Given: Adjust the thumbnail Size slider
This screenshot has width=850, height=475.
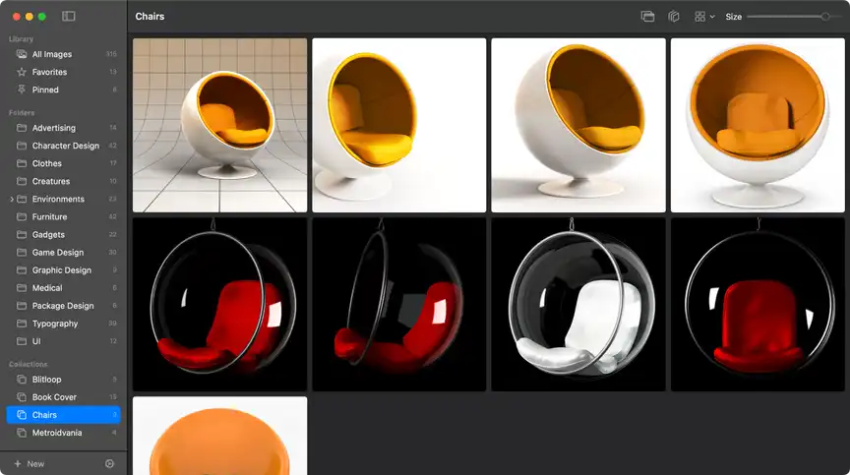Looking at the screenshot, I should (x=795, y=17).
